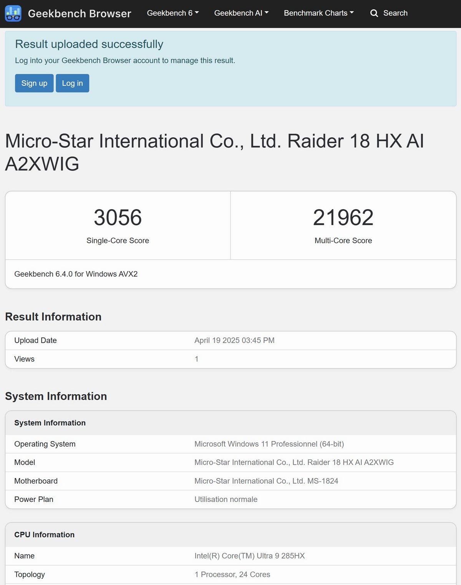
Task: Select the Operating System label
Action: (x=45, y=444)
